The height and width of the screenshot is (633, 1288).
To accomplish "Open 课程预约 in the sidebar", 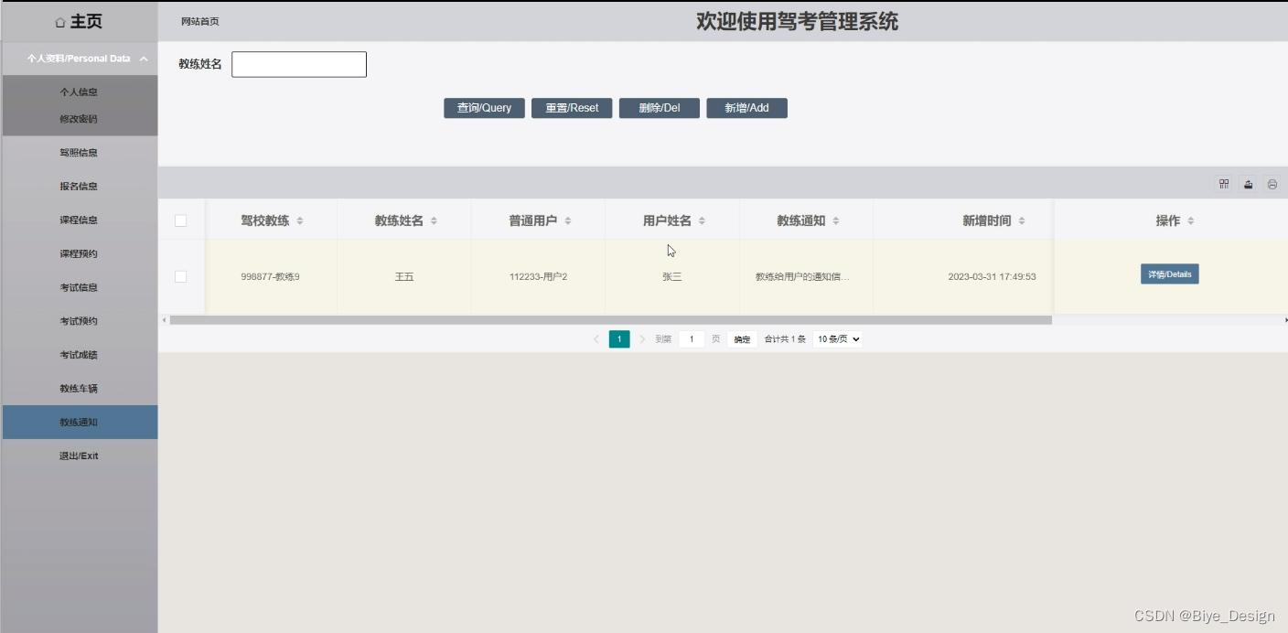I will click(x=79, y=254).
